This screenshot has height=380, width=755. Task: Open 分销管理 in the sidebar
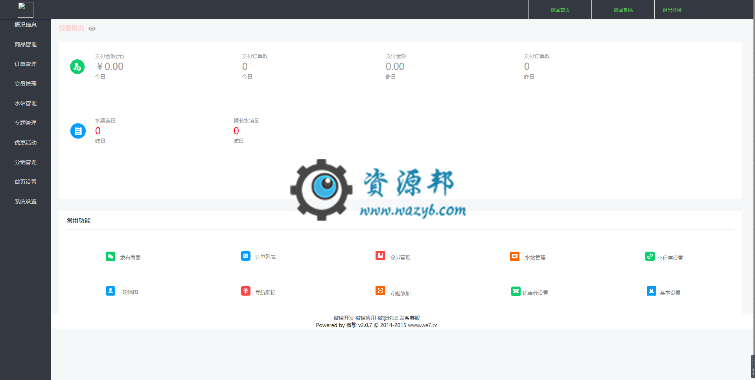point(26,162)
